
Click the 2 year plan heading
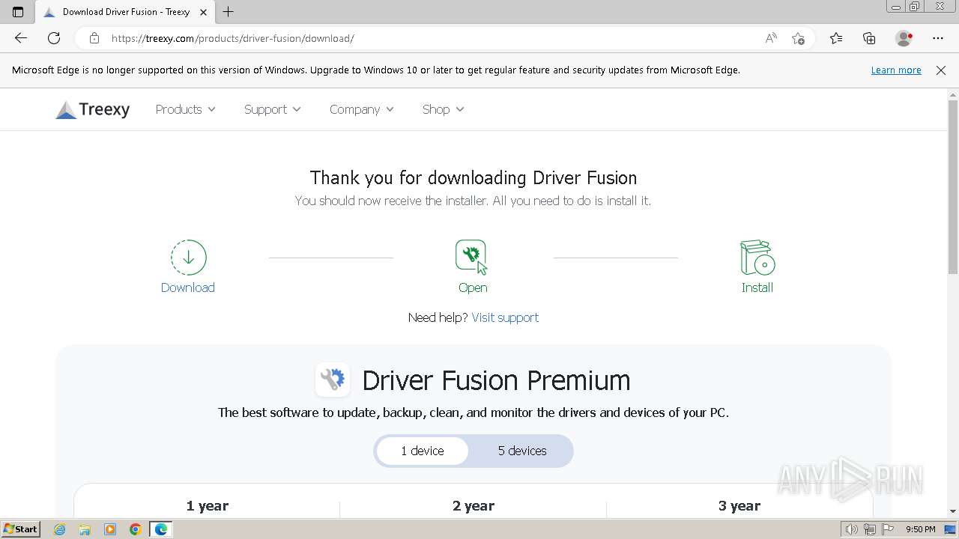pos(474,506)
